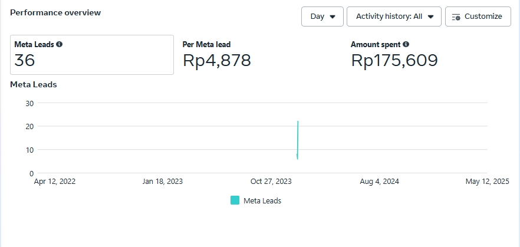This screenshot has height=247, width=520.
Task: Click the info icon beside Amount spent
Action: click(x=406, y=44)
